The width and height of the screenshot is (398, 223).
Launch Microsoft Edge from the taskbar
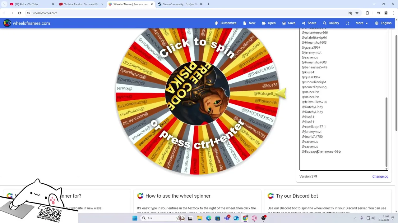(x=209, y=218)
